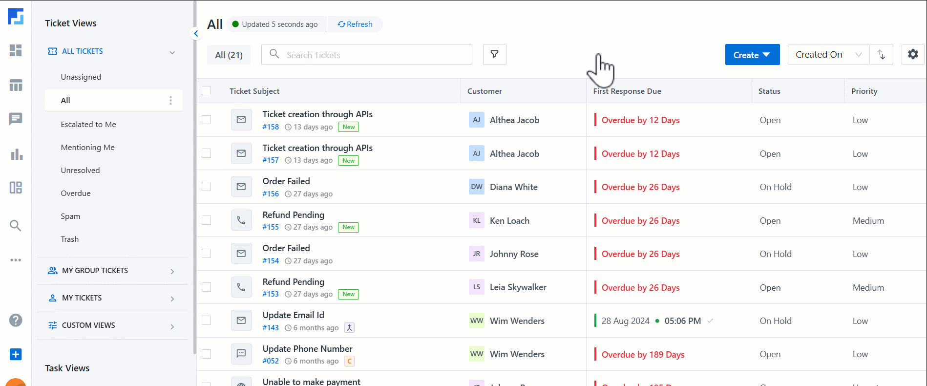Collapse the sidebar with the left chevron
Screen dimensions: 927x386
(x=196, y=34)
